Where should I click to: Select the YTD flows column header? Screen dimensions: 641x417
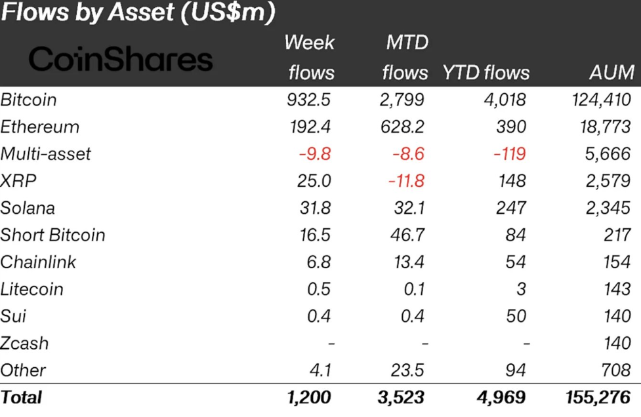[x=486, y=73]
